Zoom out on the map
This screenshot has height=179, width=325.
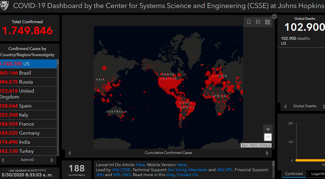click(x=268, y=137)
